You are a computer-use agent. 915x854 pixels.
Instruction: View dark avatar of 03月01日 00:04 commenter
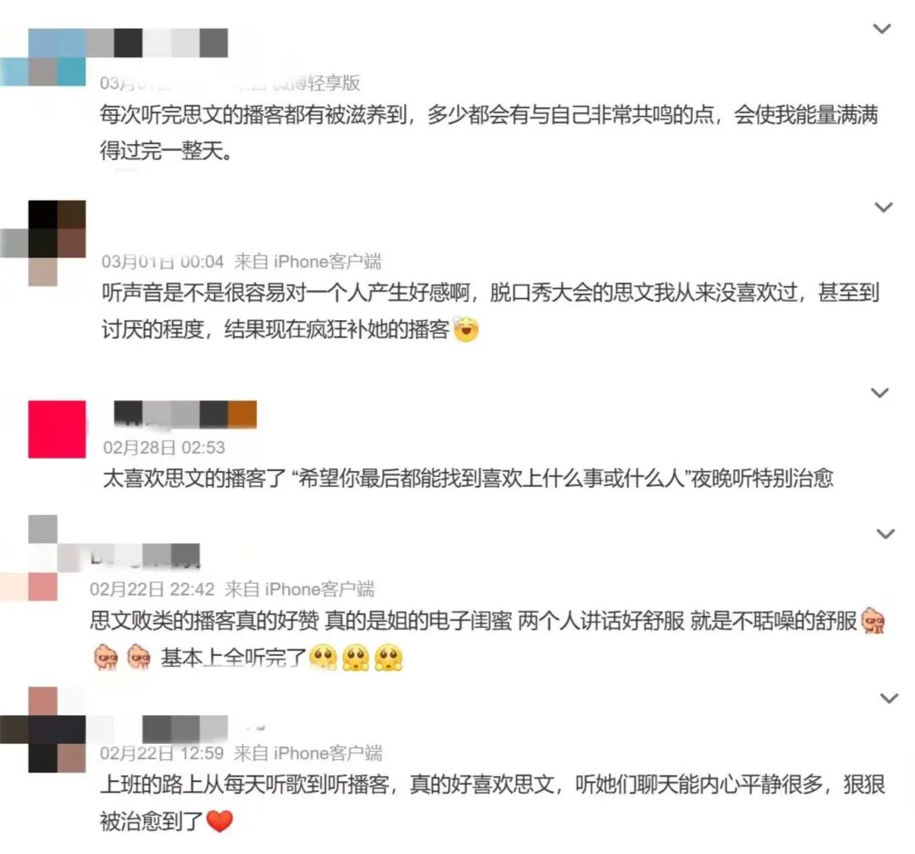pos(43,243)
